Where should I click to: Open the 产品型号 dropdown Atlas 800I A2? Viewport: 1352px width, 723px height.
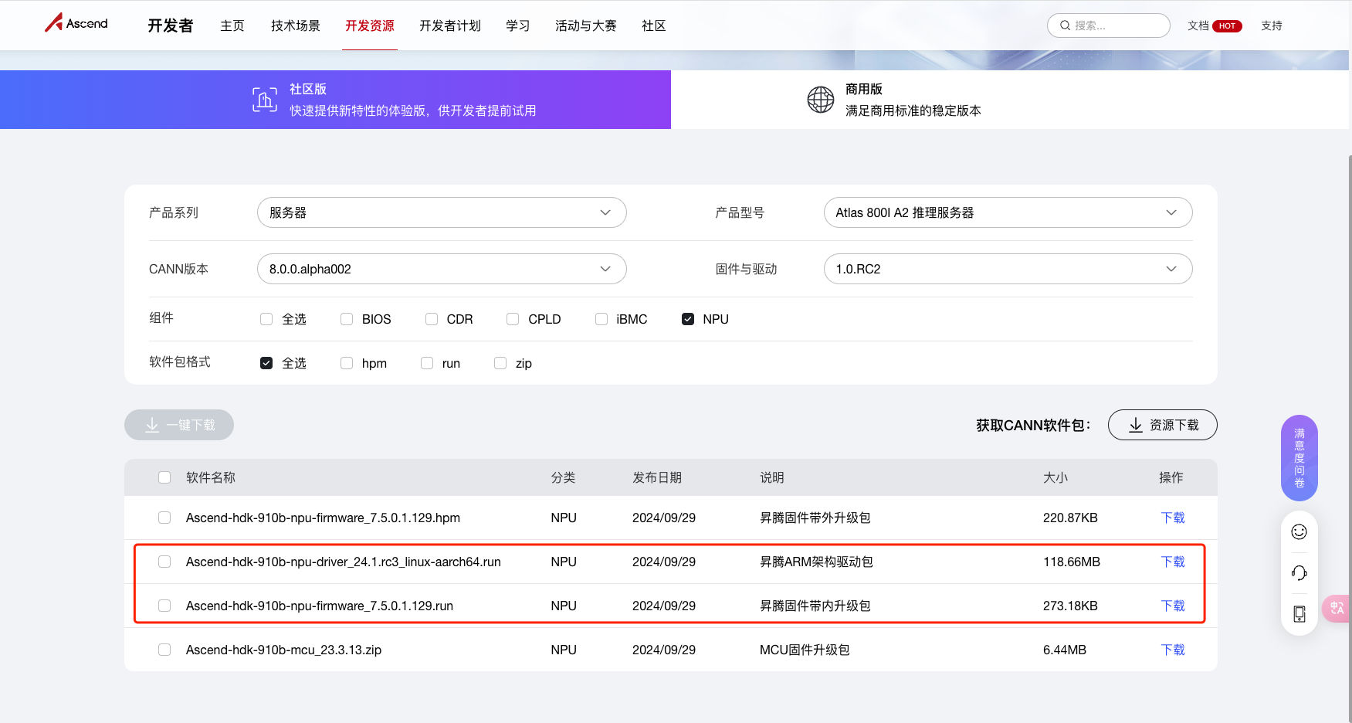(x=1008, y=212)
